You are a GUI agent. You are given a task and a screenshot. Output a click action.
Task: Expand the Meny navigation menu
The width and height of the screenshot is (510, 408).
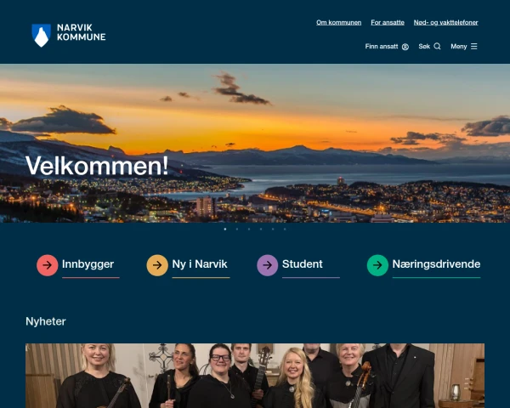(464, 47)
